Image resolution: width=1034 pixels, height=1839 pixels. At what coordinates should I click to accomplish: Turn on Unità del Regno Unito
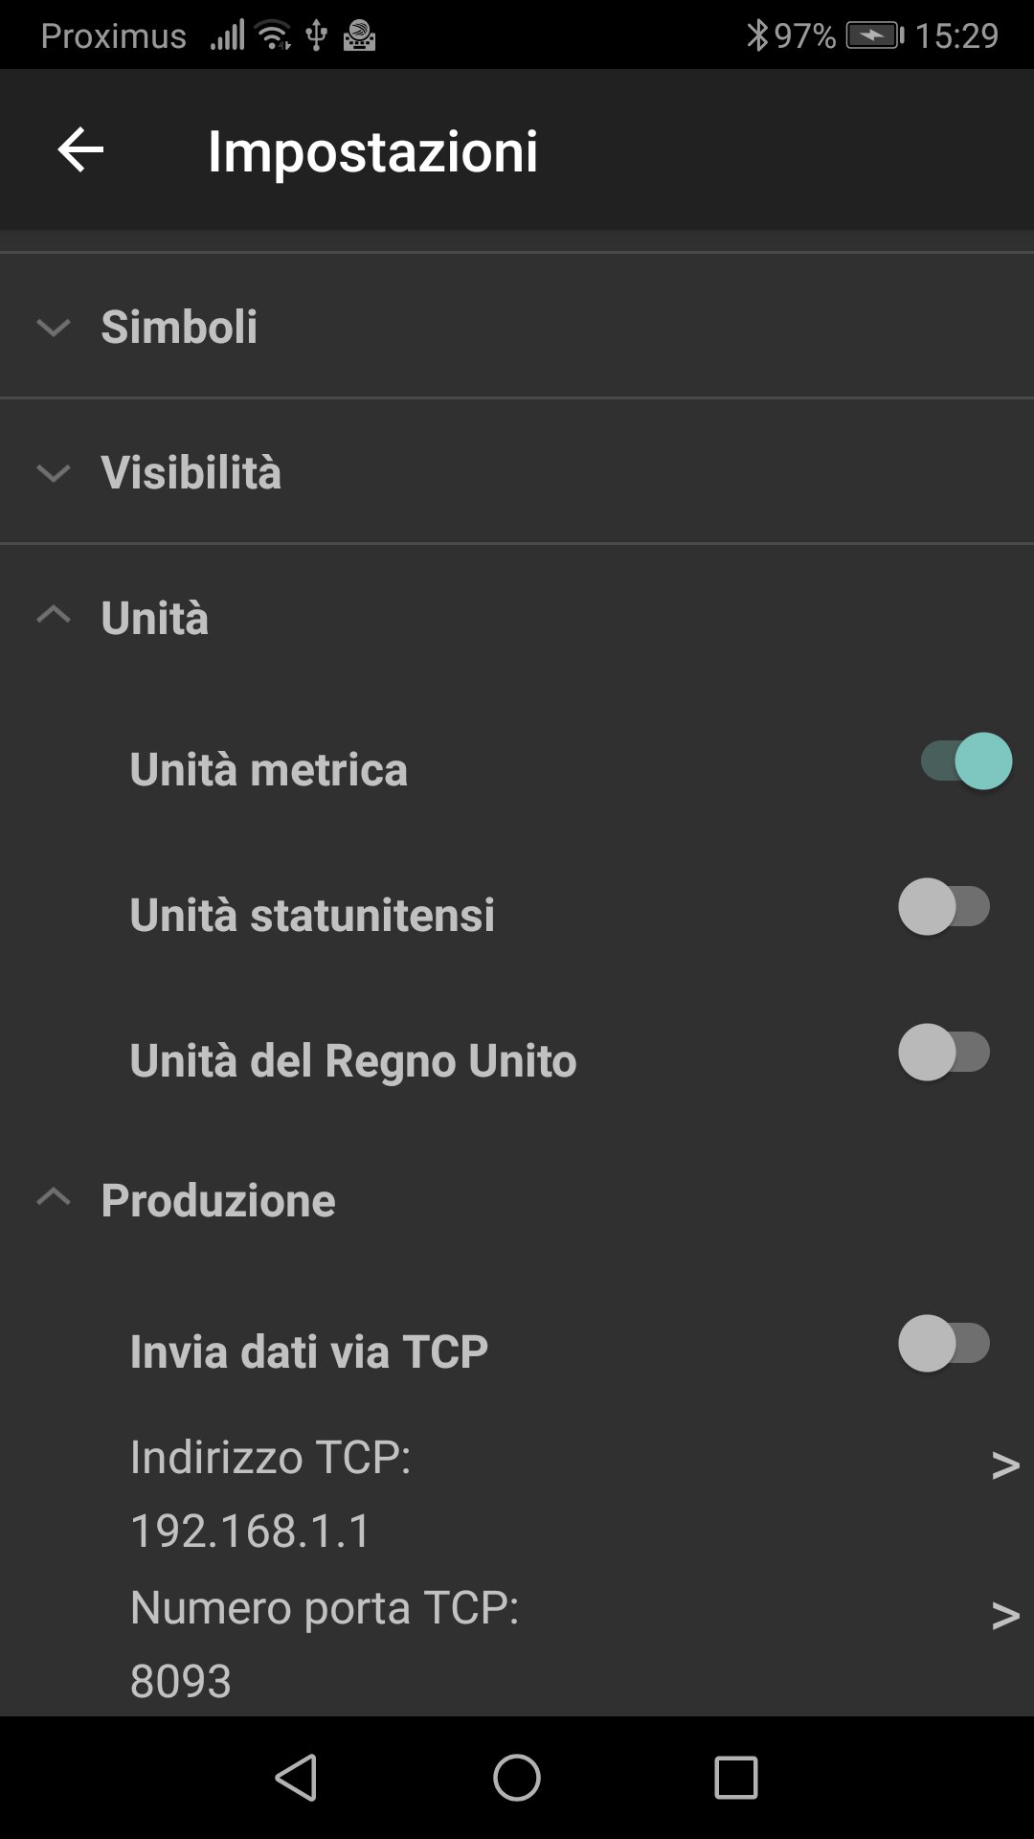pyautogui.click(x=944, y=1053)
